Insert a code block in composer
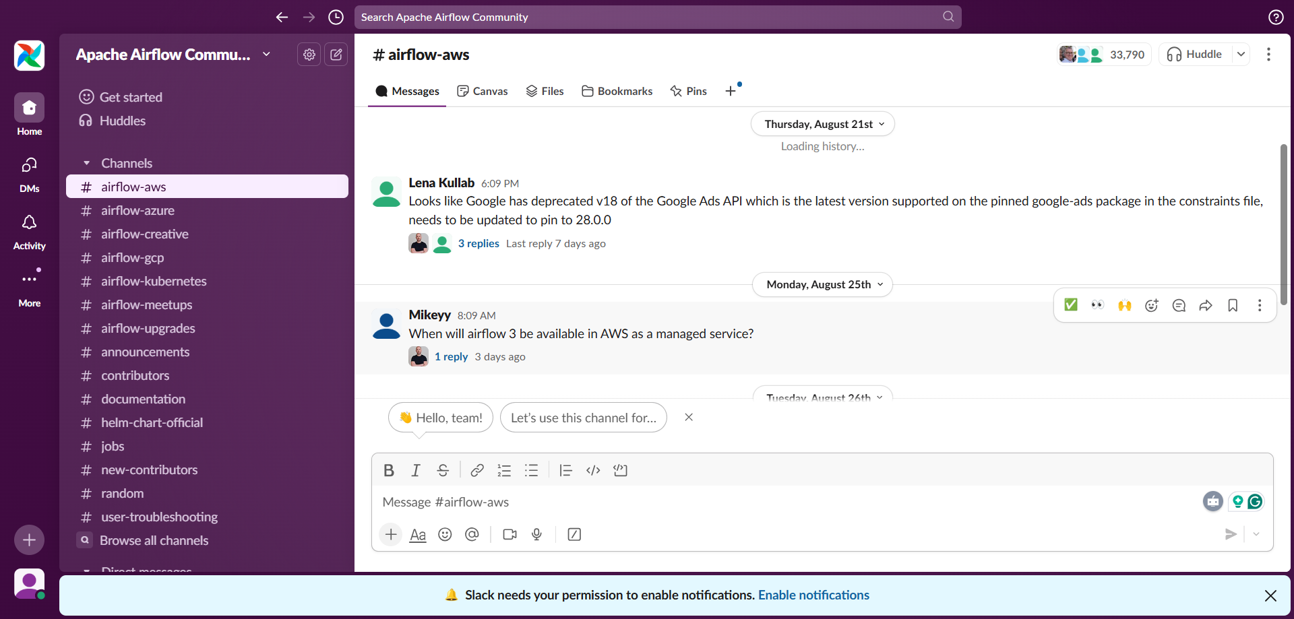This screenshot has width=1294, height=619. [x=620, y=470]
